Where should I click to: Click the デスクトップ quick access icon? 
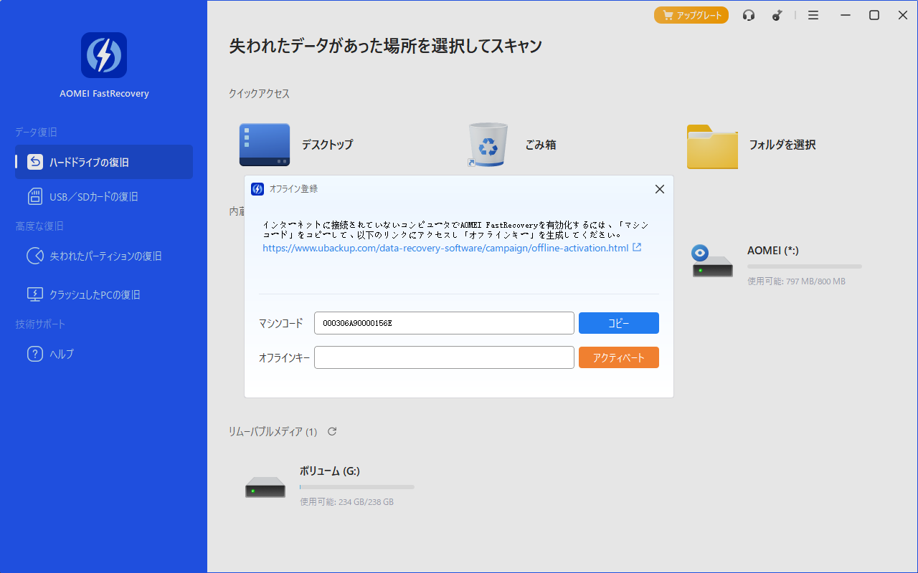click(265, 145)
